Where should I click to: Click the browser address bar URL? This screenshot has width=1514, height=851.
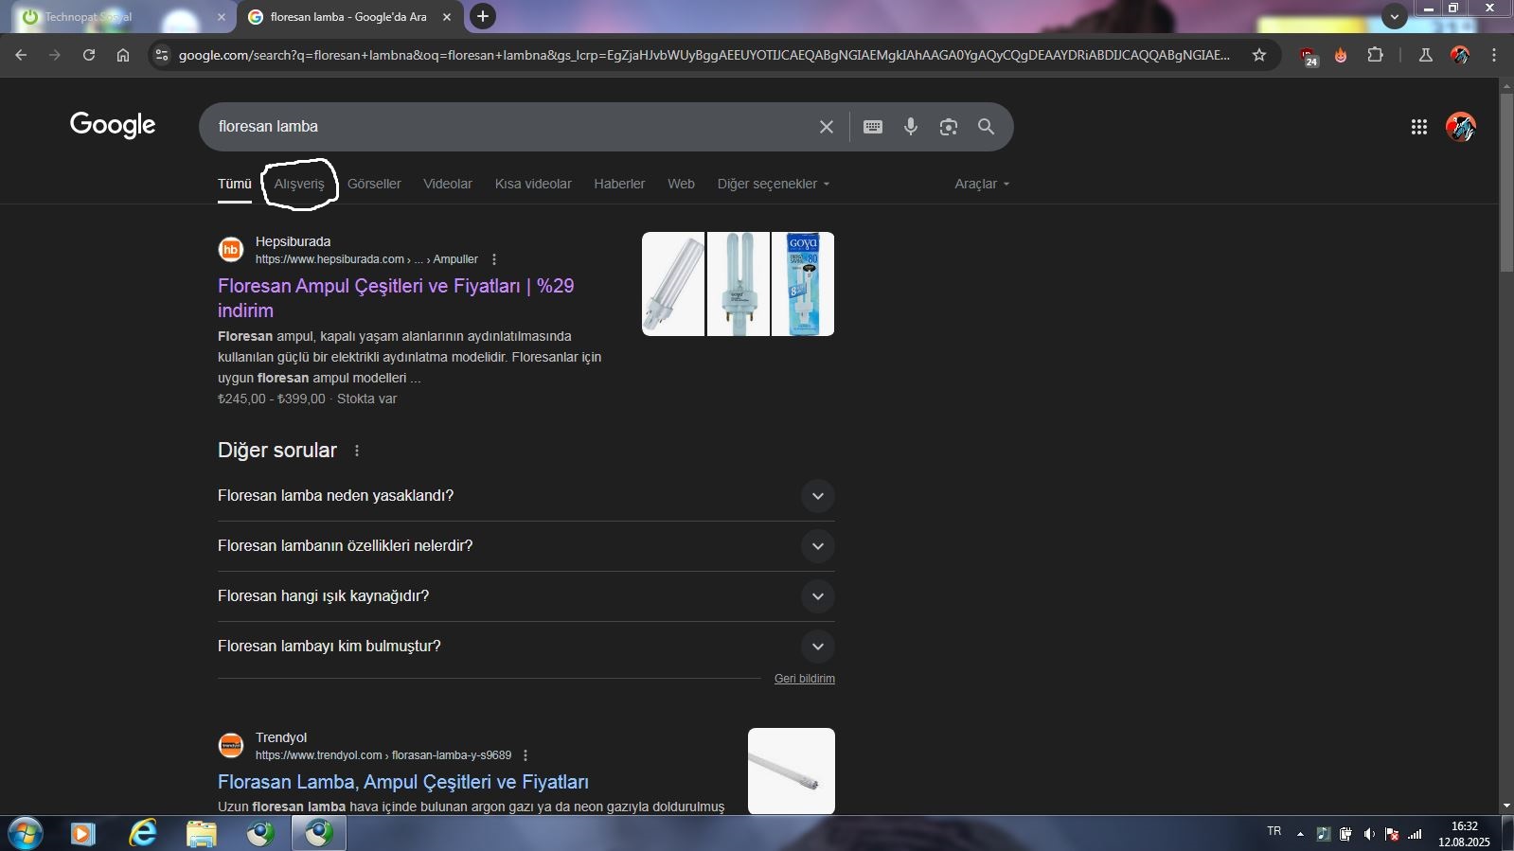704,55
